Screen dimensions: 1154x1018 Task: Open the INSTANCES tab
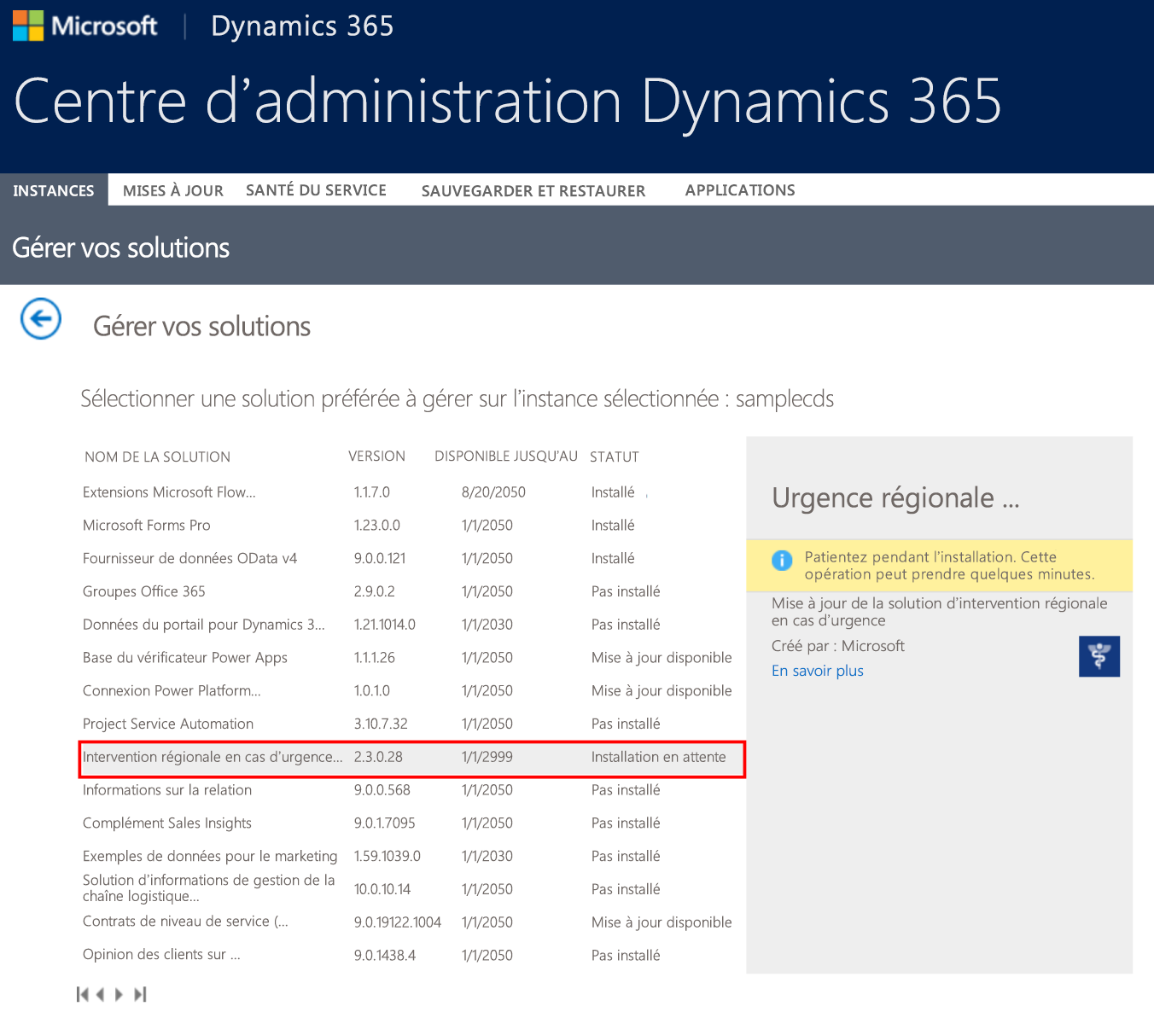coord(54,190)
